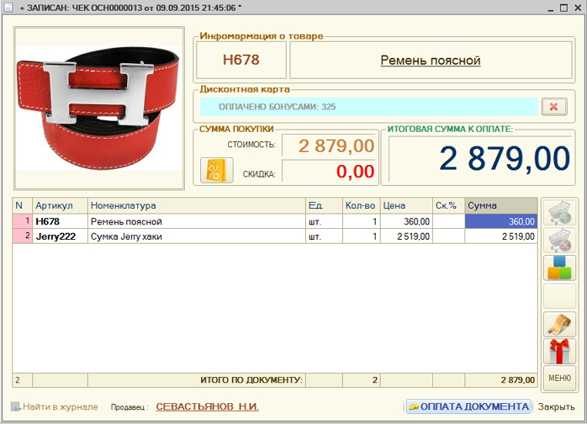The height and width of the screenshot is (424, 587).
Task: Click price cell 360,00 in Цена column
Action: pos(406,221)
